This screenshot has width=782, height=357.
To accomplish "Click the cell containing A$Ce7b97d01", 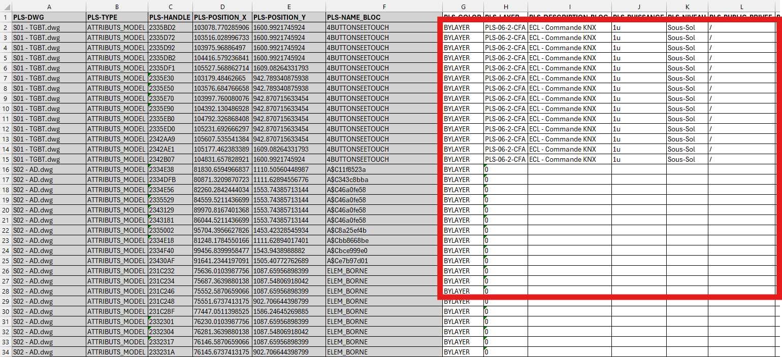I will 384,261.
